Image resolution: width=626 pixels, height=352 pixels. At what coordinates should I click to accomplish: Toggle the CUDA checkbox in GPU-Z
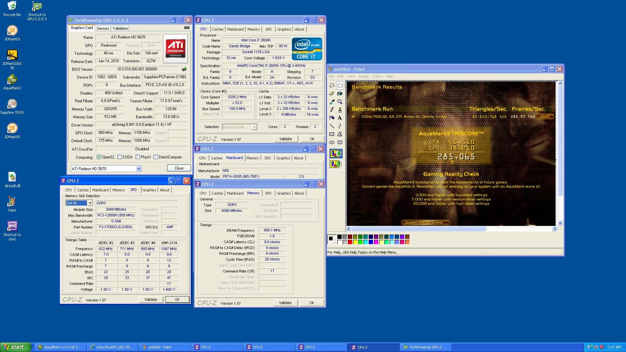(119, 157)
